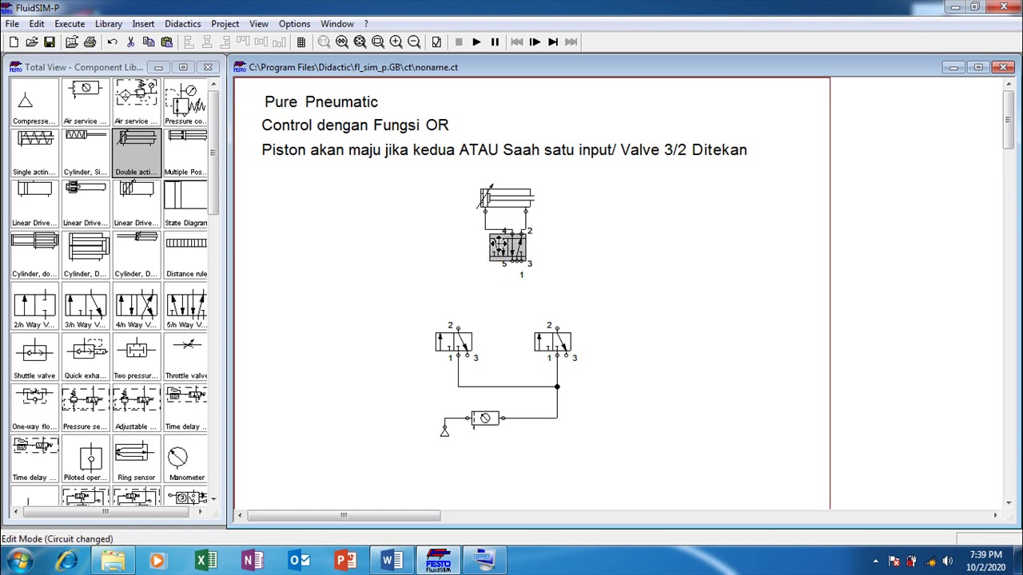Click the simulate to next state change button
This screenshot has width=1023, height=575.
pyautogui.click(x=553, y=42)
